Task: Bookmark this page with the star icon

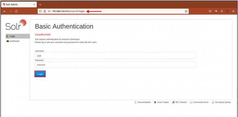Action: (x=186, y=11)
